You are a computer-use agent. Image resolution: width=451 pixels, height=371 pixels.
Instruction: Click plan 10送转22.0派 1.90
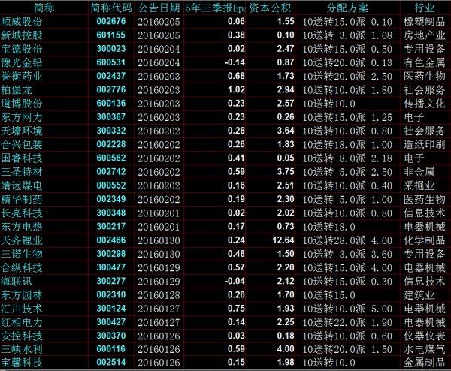pyautogui.click(x=347, y=322)
